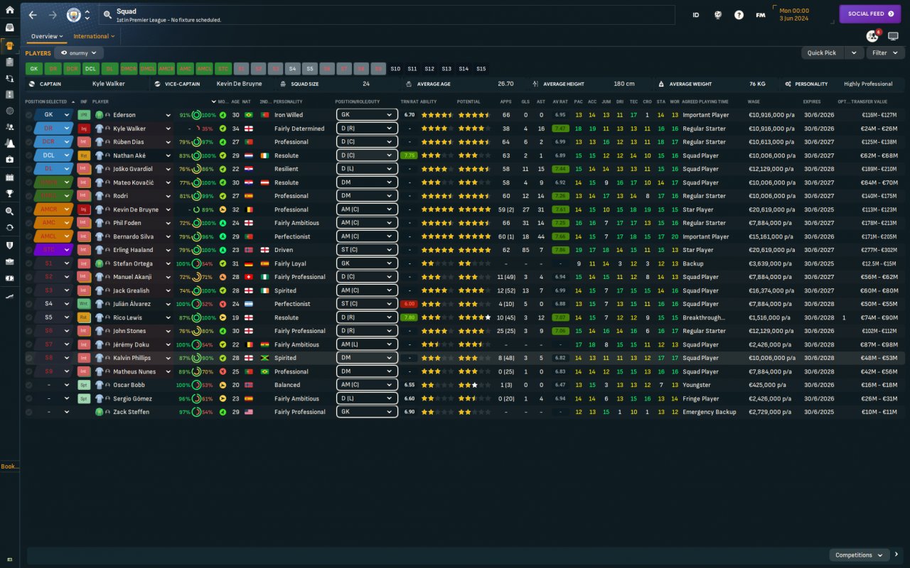
Task: Tick the selection circle for Julián Álvarez
Action: tap(29, 304)
